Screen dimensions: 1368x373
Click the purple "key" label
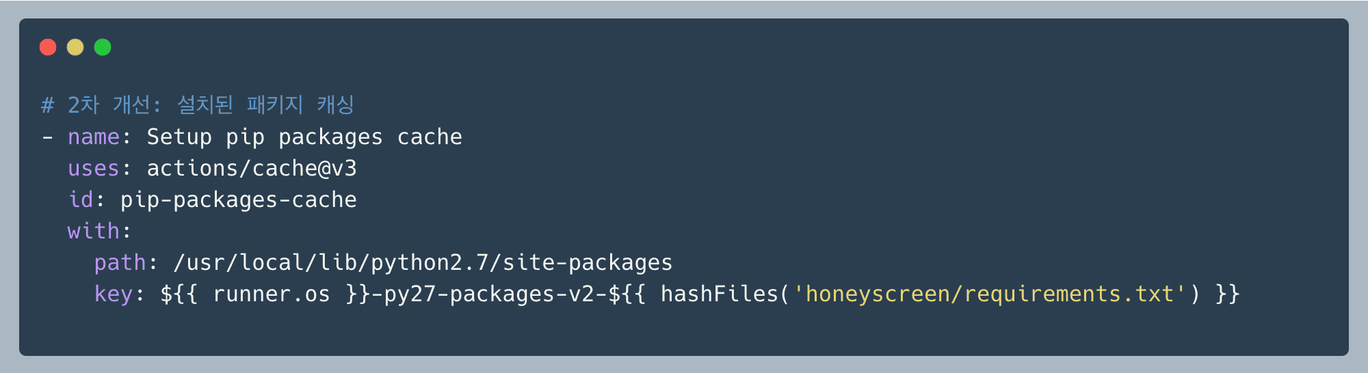pos(113,294)
